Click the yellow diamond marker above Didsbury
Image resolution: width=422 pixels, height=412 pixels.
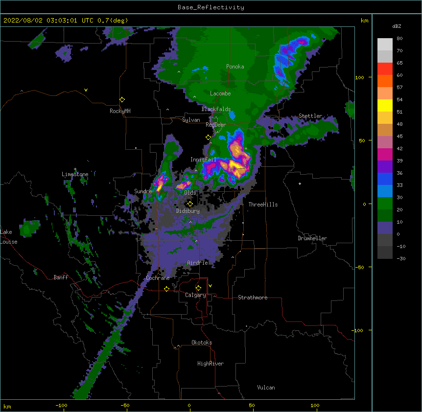190,204
